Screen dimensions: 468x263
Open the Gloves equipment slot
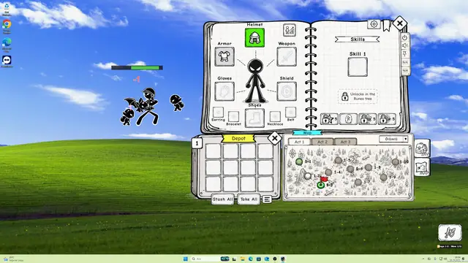224,91
